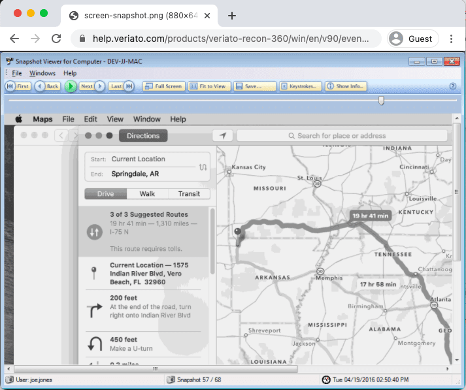Close the screen-snapshot.png tab

[x=207, y=16]
